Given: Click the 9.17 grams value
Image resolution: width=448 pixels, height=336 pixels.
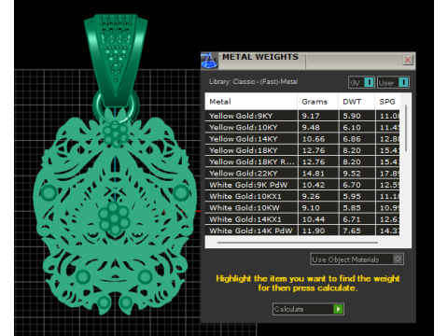Looking at the screenshot, I should [311, 116].
